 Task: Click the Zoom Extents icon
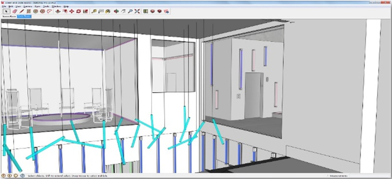137,11
